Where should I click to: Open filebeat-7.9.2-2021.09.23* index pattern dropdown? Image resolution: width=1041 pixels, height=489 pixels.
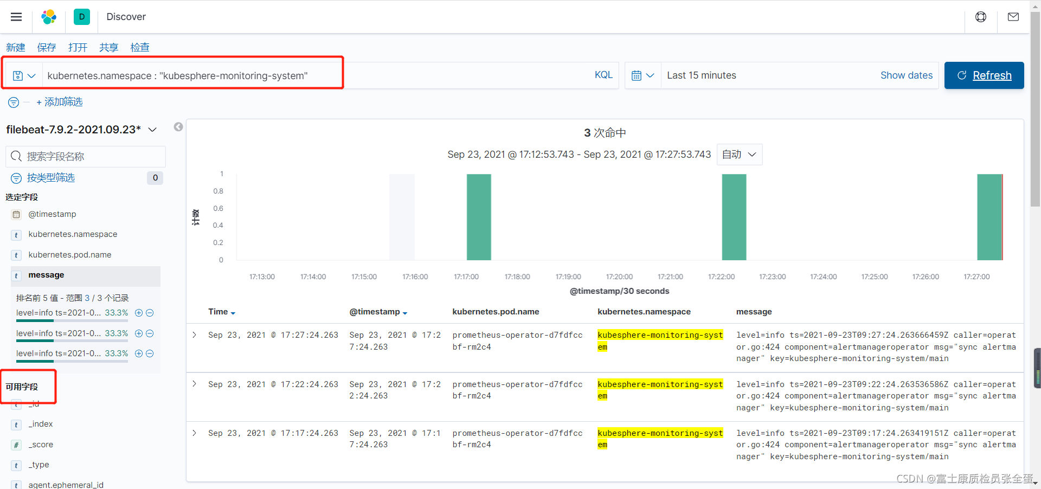81,130
